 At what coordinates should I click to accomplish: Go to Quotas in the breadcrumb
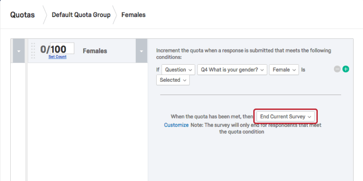(23, 14)
